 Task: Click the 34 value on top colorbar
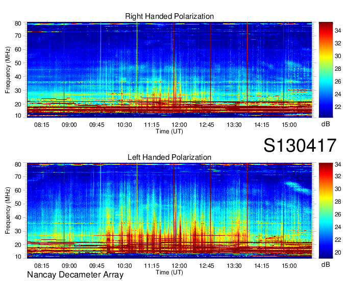[x=338, y=31]
